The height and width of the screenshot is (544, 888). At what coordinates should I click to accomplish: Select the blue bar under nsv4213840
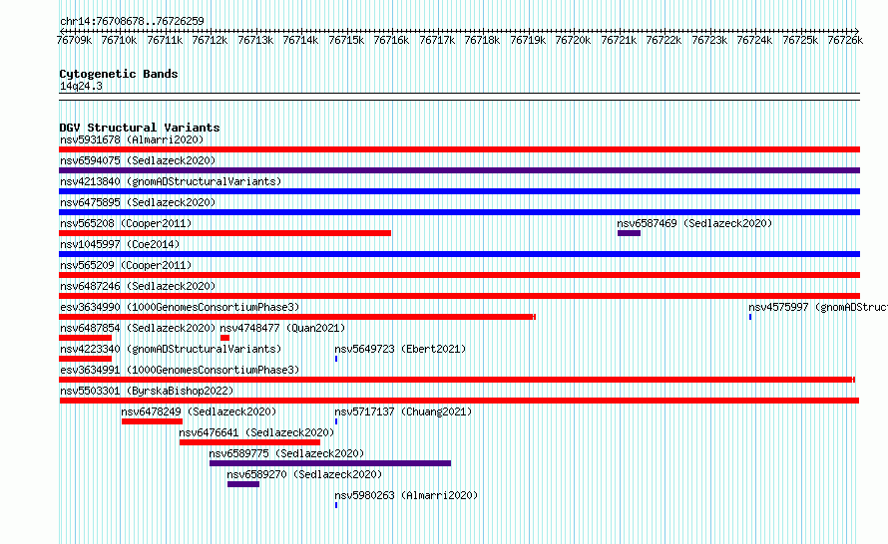coord(459,191)
